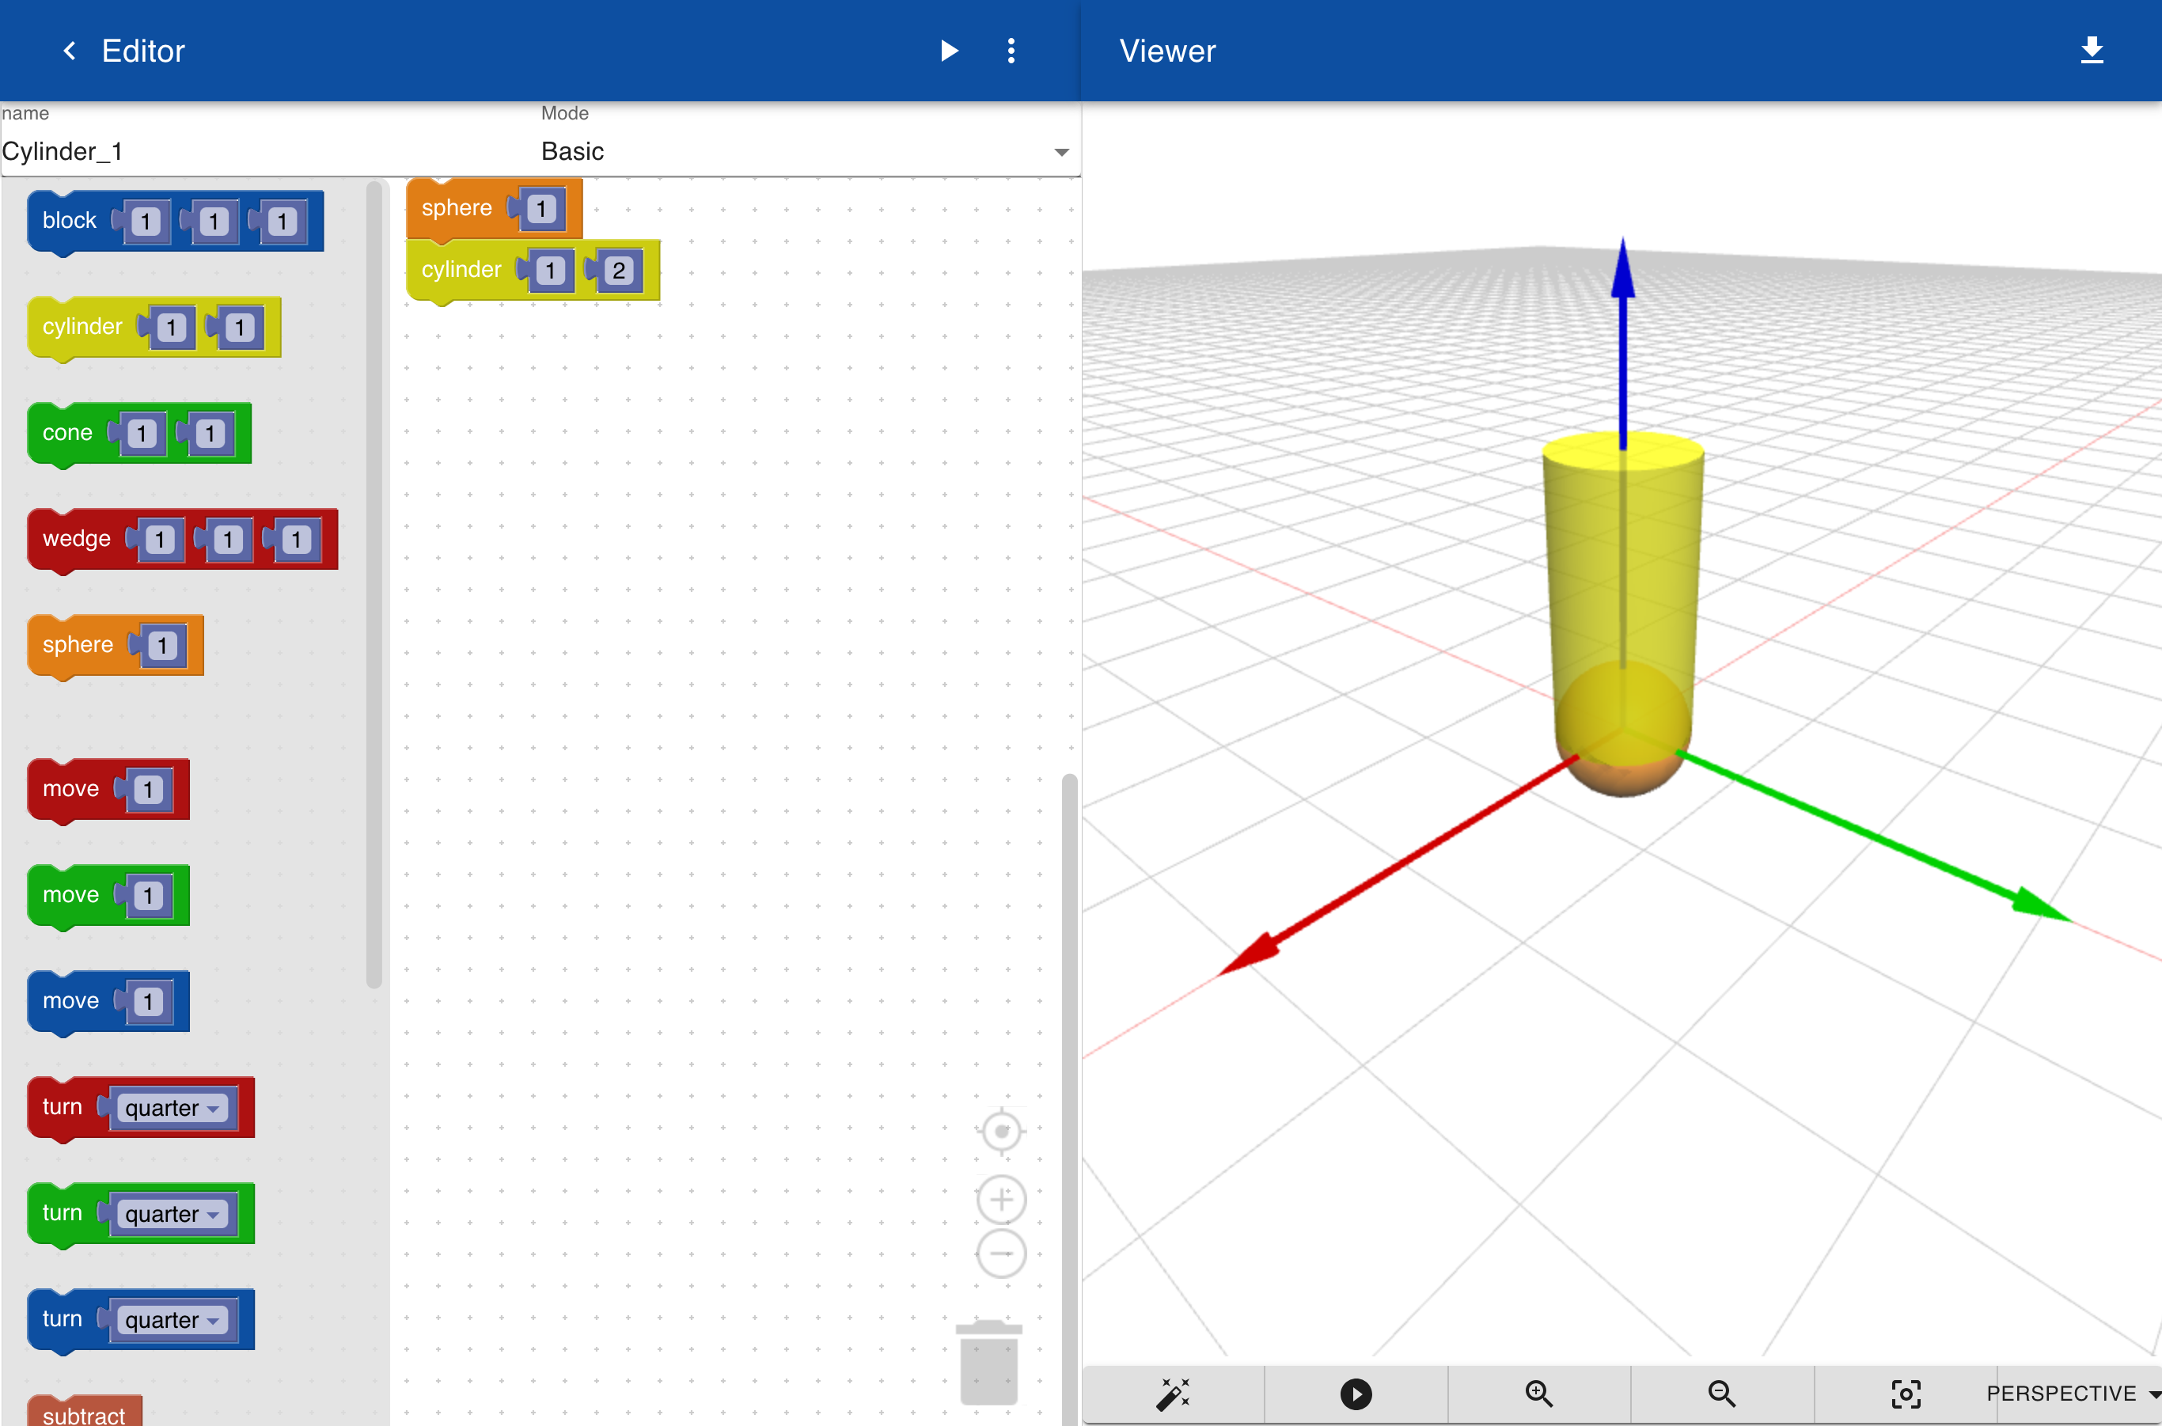Viewport: 2162px width, 1426px height.
Task: Fit model to view with the focus icon
Action: click(x=1906, y=1394)
